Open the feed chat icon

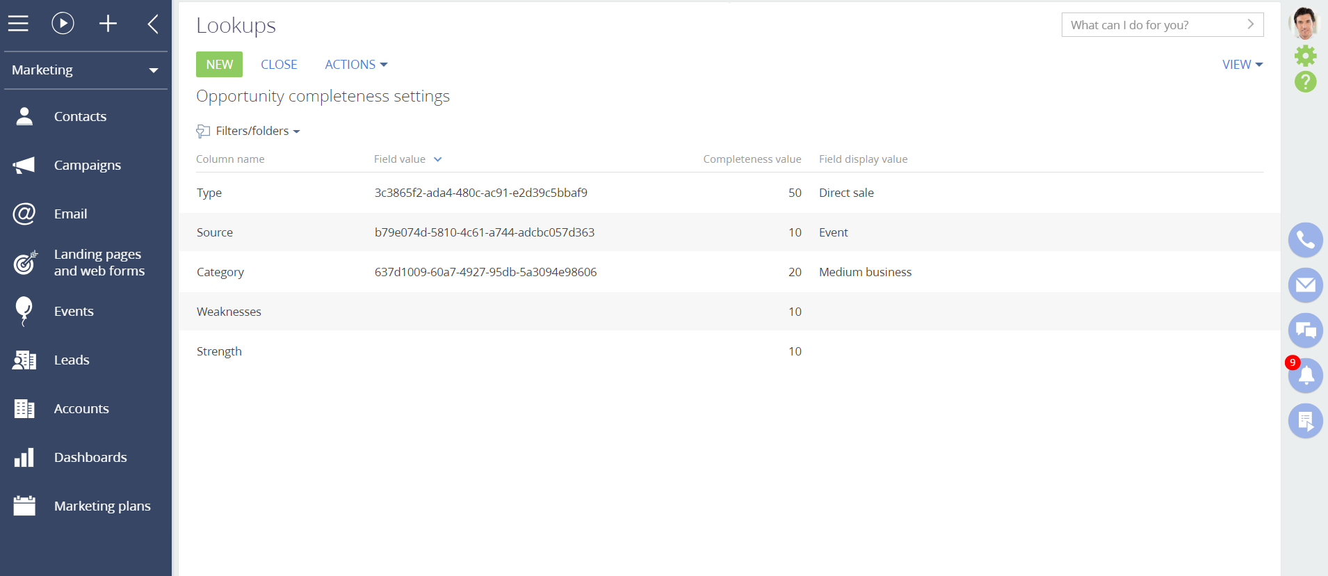tap(1305, 330)
